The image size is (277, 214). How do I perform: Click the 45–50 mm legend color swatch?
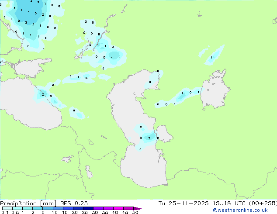pos(128,208)
